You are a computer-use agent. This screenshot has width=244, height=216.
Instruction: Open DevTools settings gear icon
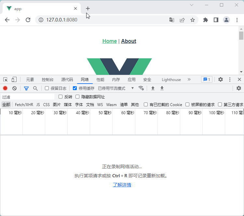(x=221, y=79)
